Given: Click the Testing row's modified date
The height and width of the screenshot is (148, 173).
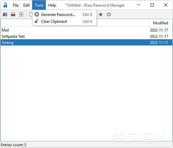Looking at the screenshot, I should pos(159,43).
